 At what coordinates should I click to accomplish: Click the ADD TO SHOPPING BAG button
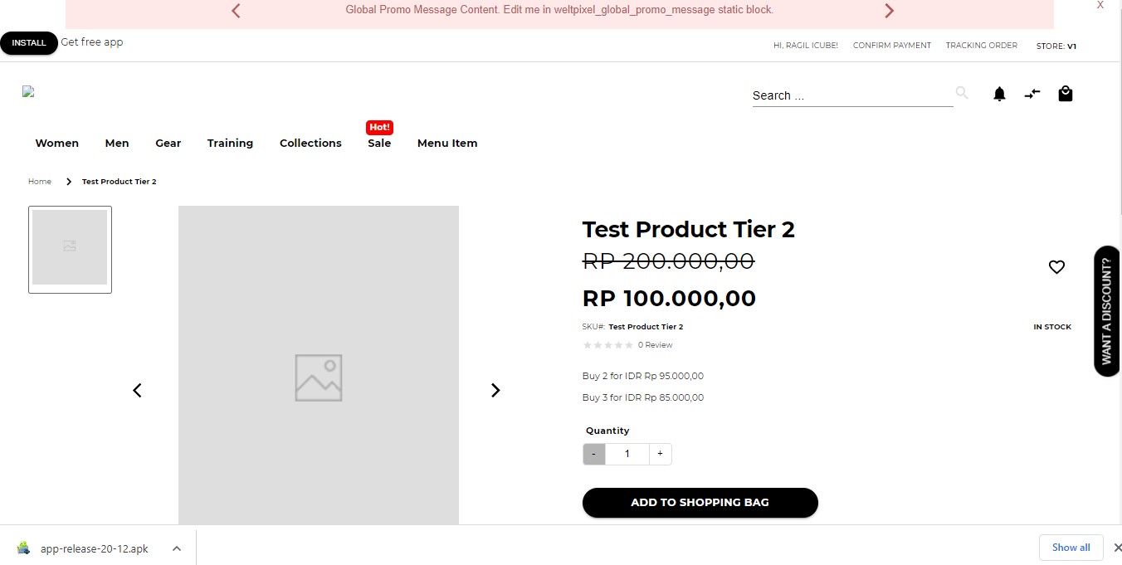pyautogui.click(x=700, y=502)
